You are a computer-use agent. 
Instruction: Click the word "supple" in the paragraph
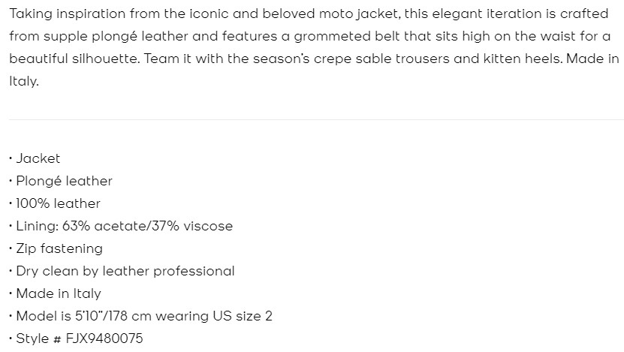tap(62, 36)
